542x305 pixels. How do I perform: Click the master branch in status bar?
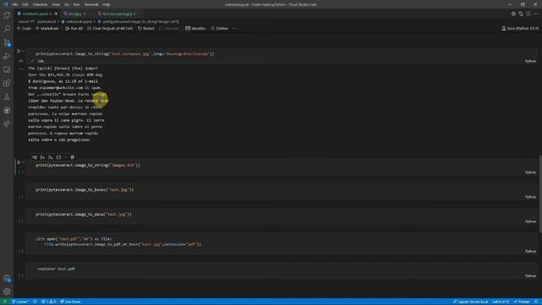click(x=20, y=302)
